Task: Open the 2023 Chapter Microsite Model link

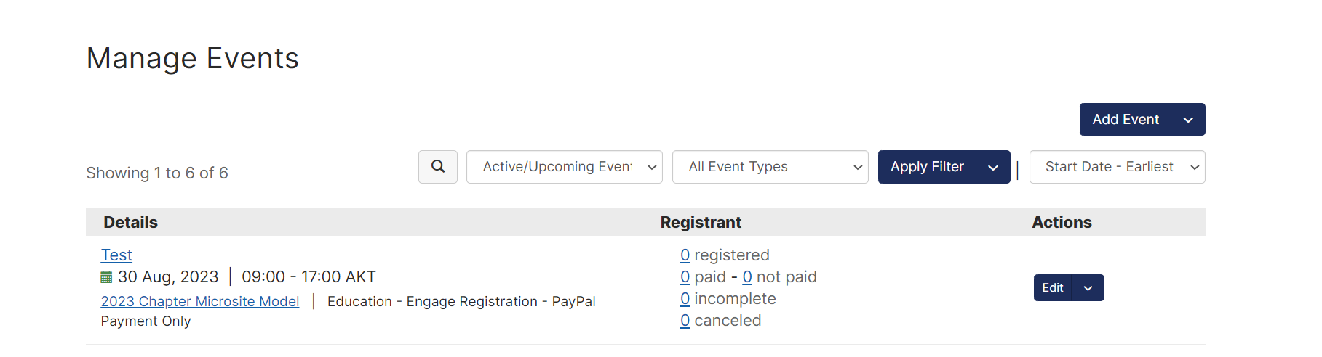Action: click(200, 301)
